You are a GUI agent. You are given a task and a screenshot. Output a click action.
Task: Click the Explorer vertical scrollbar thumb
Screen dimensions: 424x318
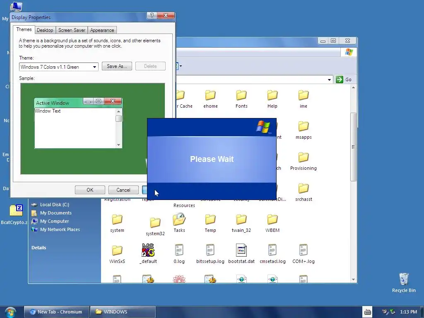point(353,147)
